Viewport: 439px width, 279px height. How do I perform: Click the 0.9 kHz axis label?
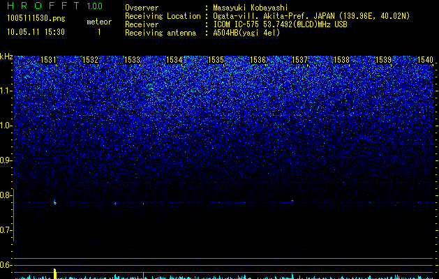6,160
